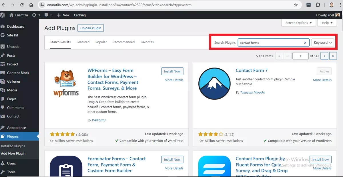Open the WPForms author link
Screen dimensions: 343x177
[x=99, y=120]
